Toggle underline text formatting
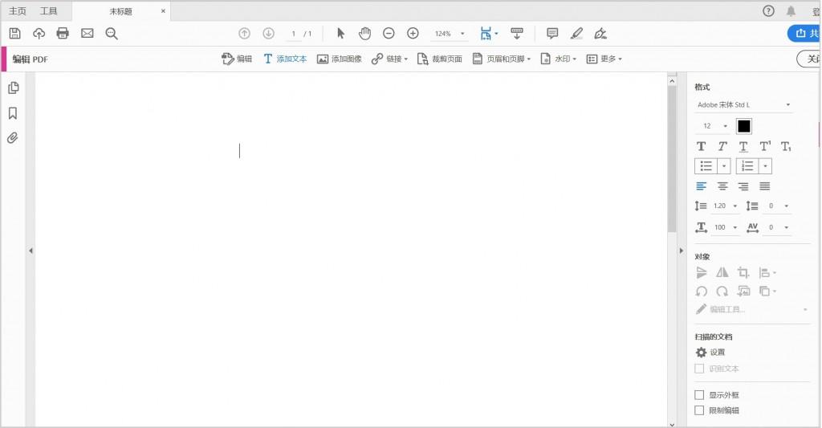The width and height of the screenshot is (822, 428). pos(743,146)
